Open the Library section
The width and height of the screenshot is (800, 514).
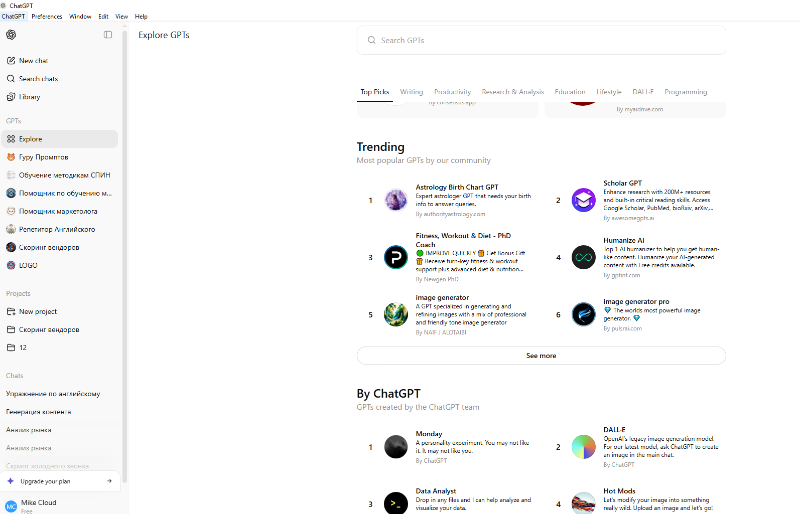pyautogui.click(x=29, y=97)
